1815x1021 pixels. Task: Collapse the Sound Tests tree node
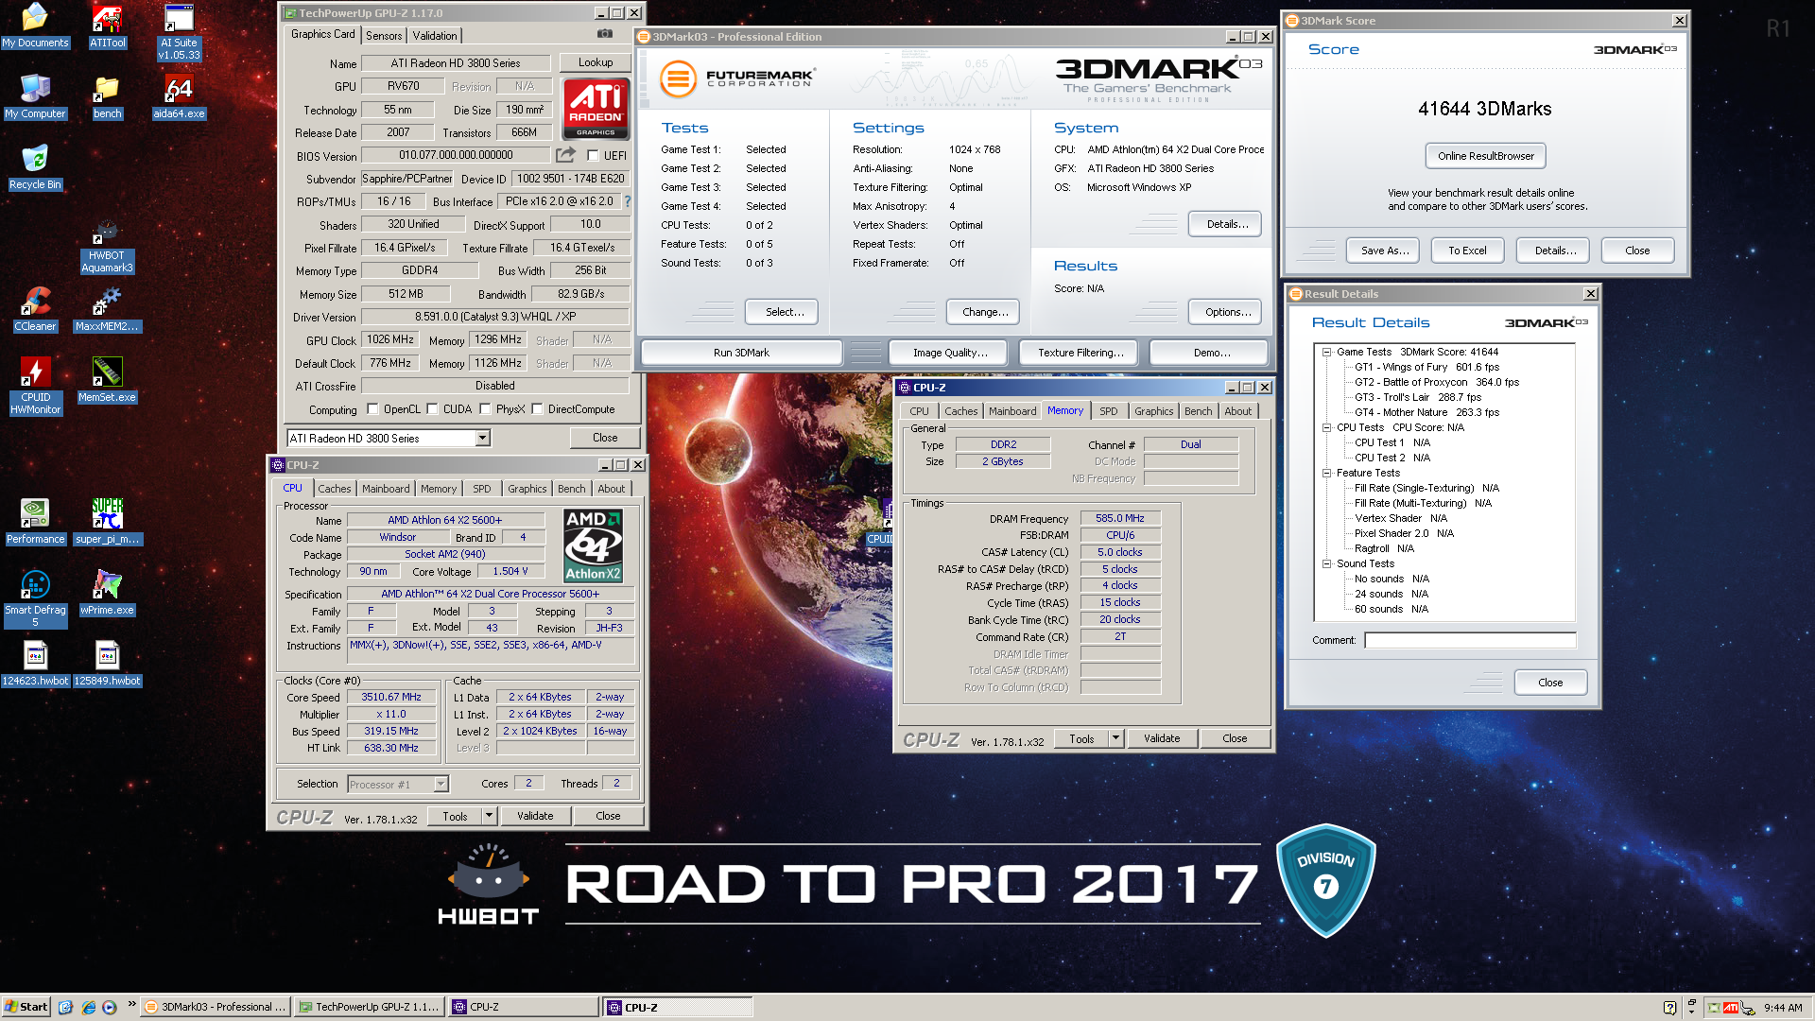coord(1326,563)
